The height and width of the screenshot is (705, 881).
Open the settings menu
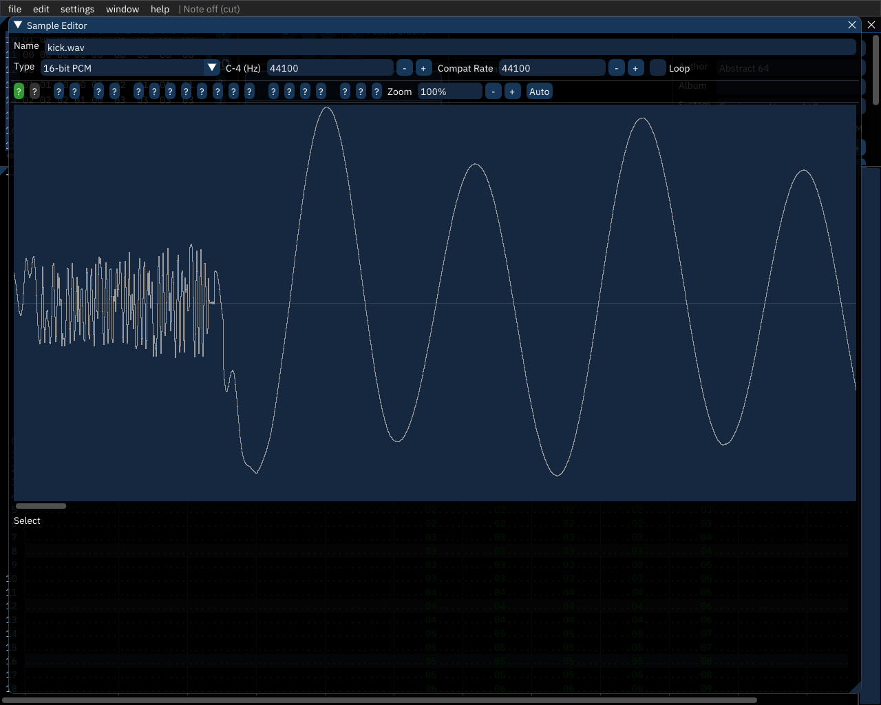(77, 9)
